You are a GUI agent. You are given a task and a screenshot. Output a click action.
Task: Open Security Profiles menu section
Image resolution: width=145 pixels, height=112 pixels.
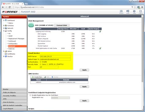[14, 96]
